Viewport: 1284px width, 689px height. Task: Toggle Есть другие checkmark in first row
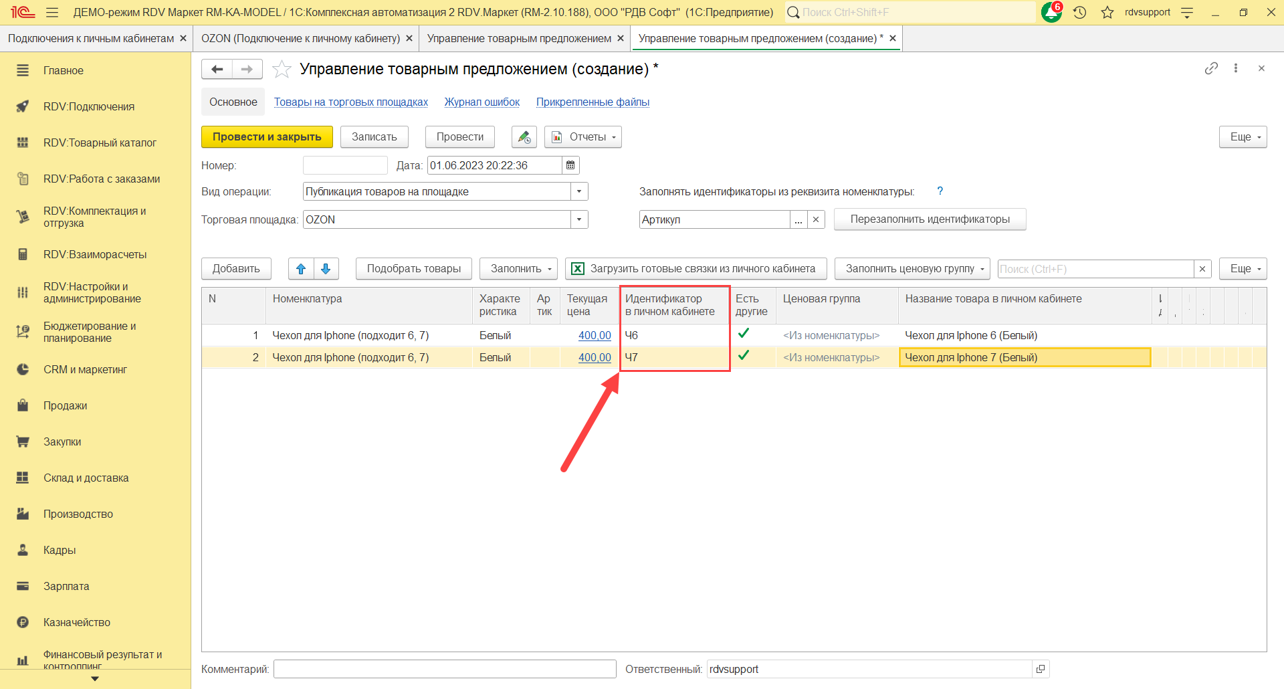[x=743, y=334]
